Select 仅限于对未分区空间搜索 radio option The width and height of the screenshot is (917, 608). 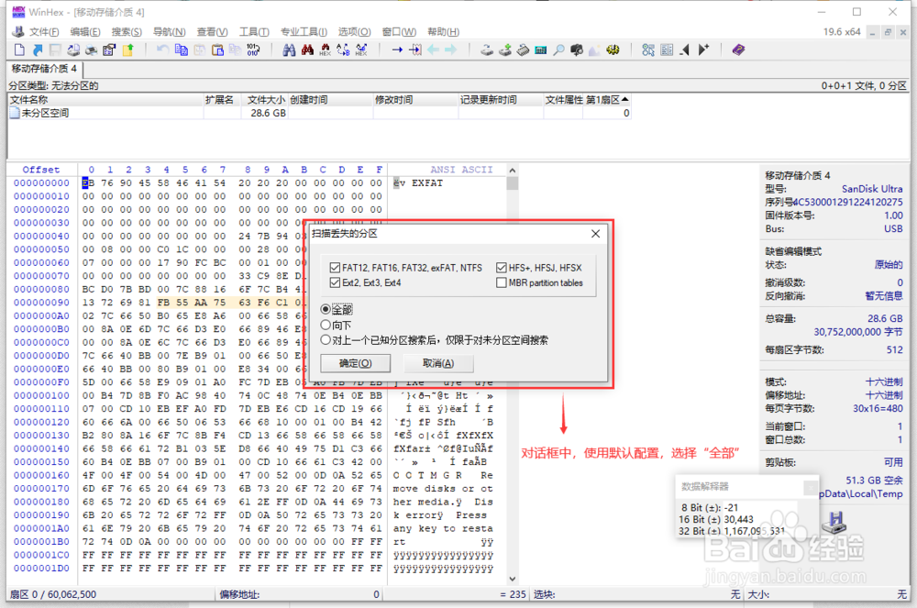[326, 339]
